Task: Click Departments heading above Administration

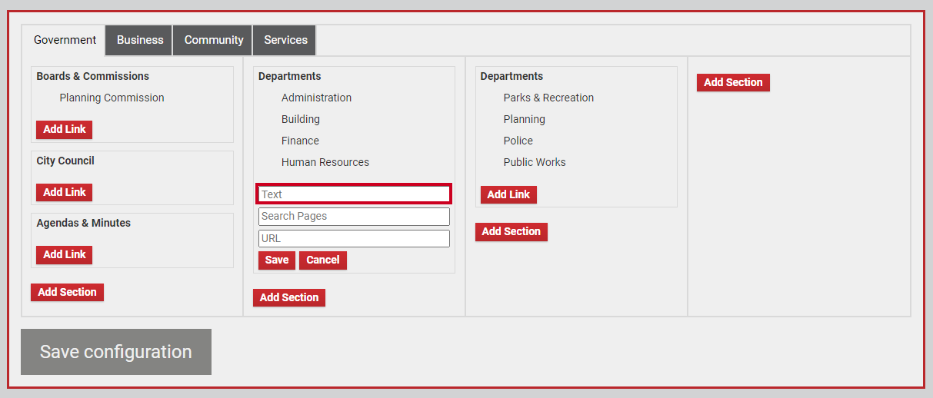Action: pos(290,76)
